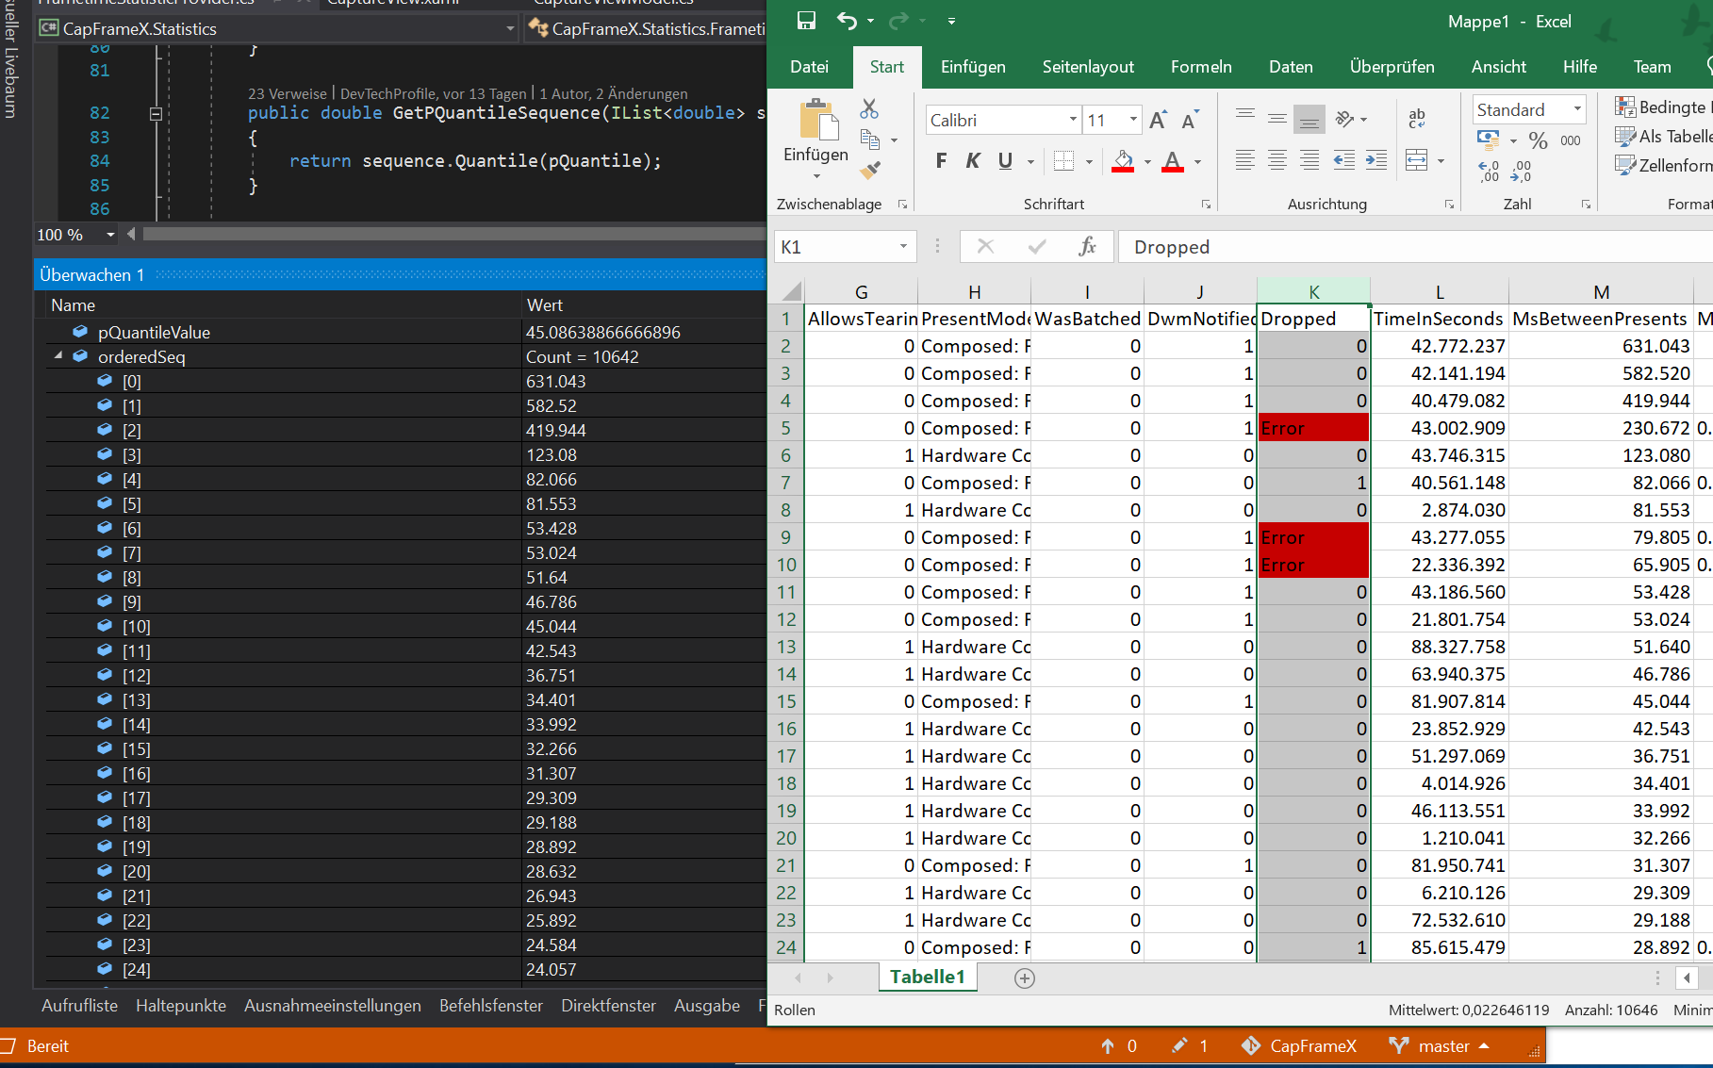Image resolution: width=1713 pixels, height=1068 pixels.
Task: Apply cell borders icon
Action: [x=1063, y=161]
